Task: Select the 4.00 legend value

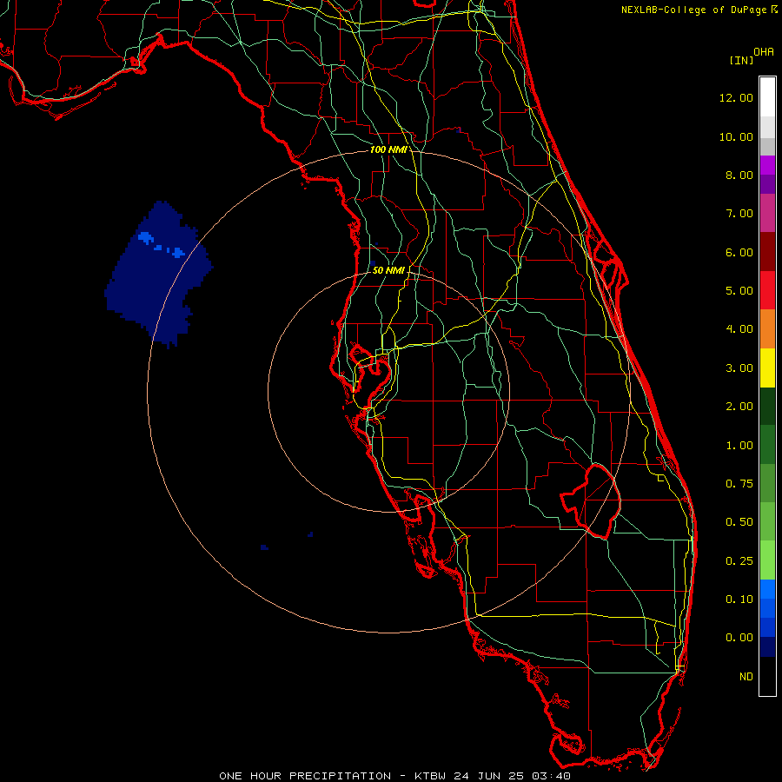Action: 739,329
